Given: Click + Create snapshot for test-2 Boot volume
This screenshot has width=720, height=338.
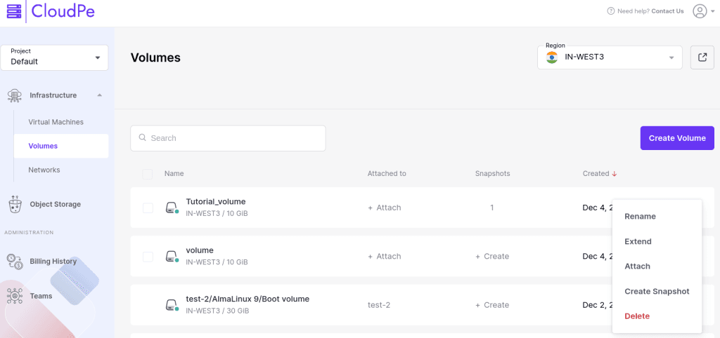Looking at the screenshot, I should [x=492, y=305].
